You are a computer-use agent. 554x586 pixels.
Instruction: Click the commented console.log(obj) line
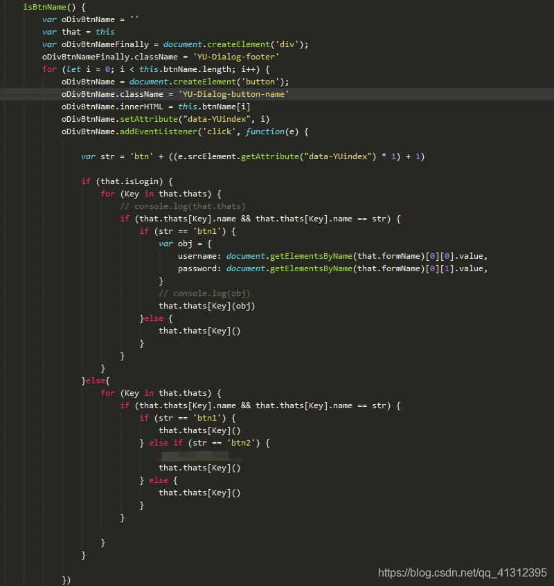point(204,293)
